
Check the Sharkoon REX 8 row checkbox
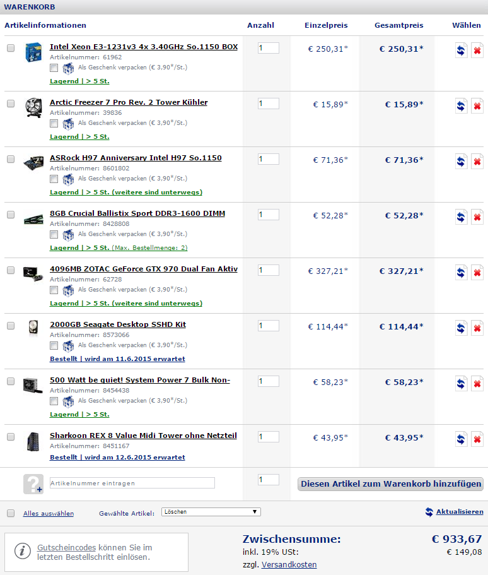tap(11, 437)
